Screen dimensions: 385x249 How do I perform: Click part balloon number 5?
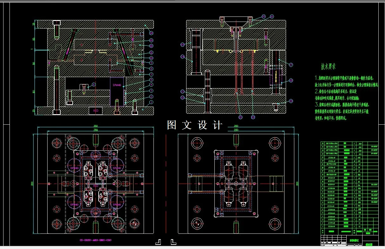coord(151,80)
